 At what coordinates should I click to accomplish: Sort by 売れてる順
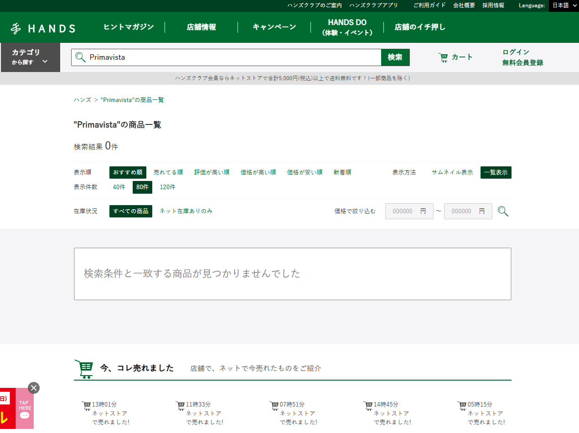[168, 172]
